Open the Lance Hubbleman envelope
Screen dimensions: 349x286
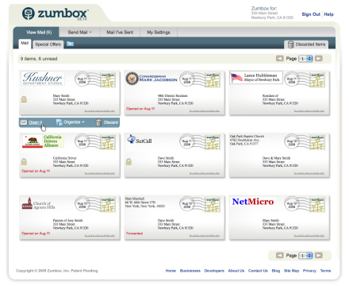279,93
